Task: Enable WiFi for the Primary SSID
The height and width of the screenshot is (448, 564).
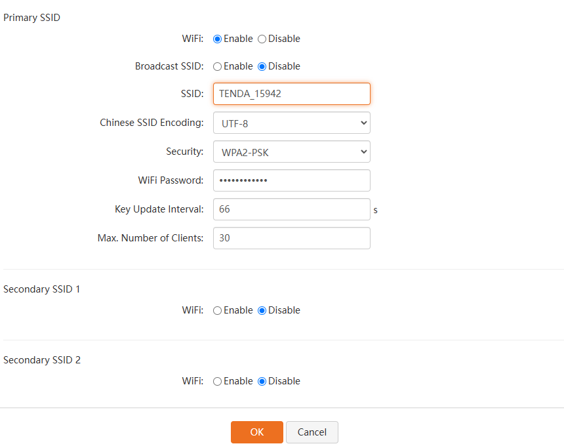Action: (218, 39)
